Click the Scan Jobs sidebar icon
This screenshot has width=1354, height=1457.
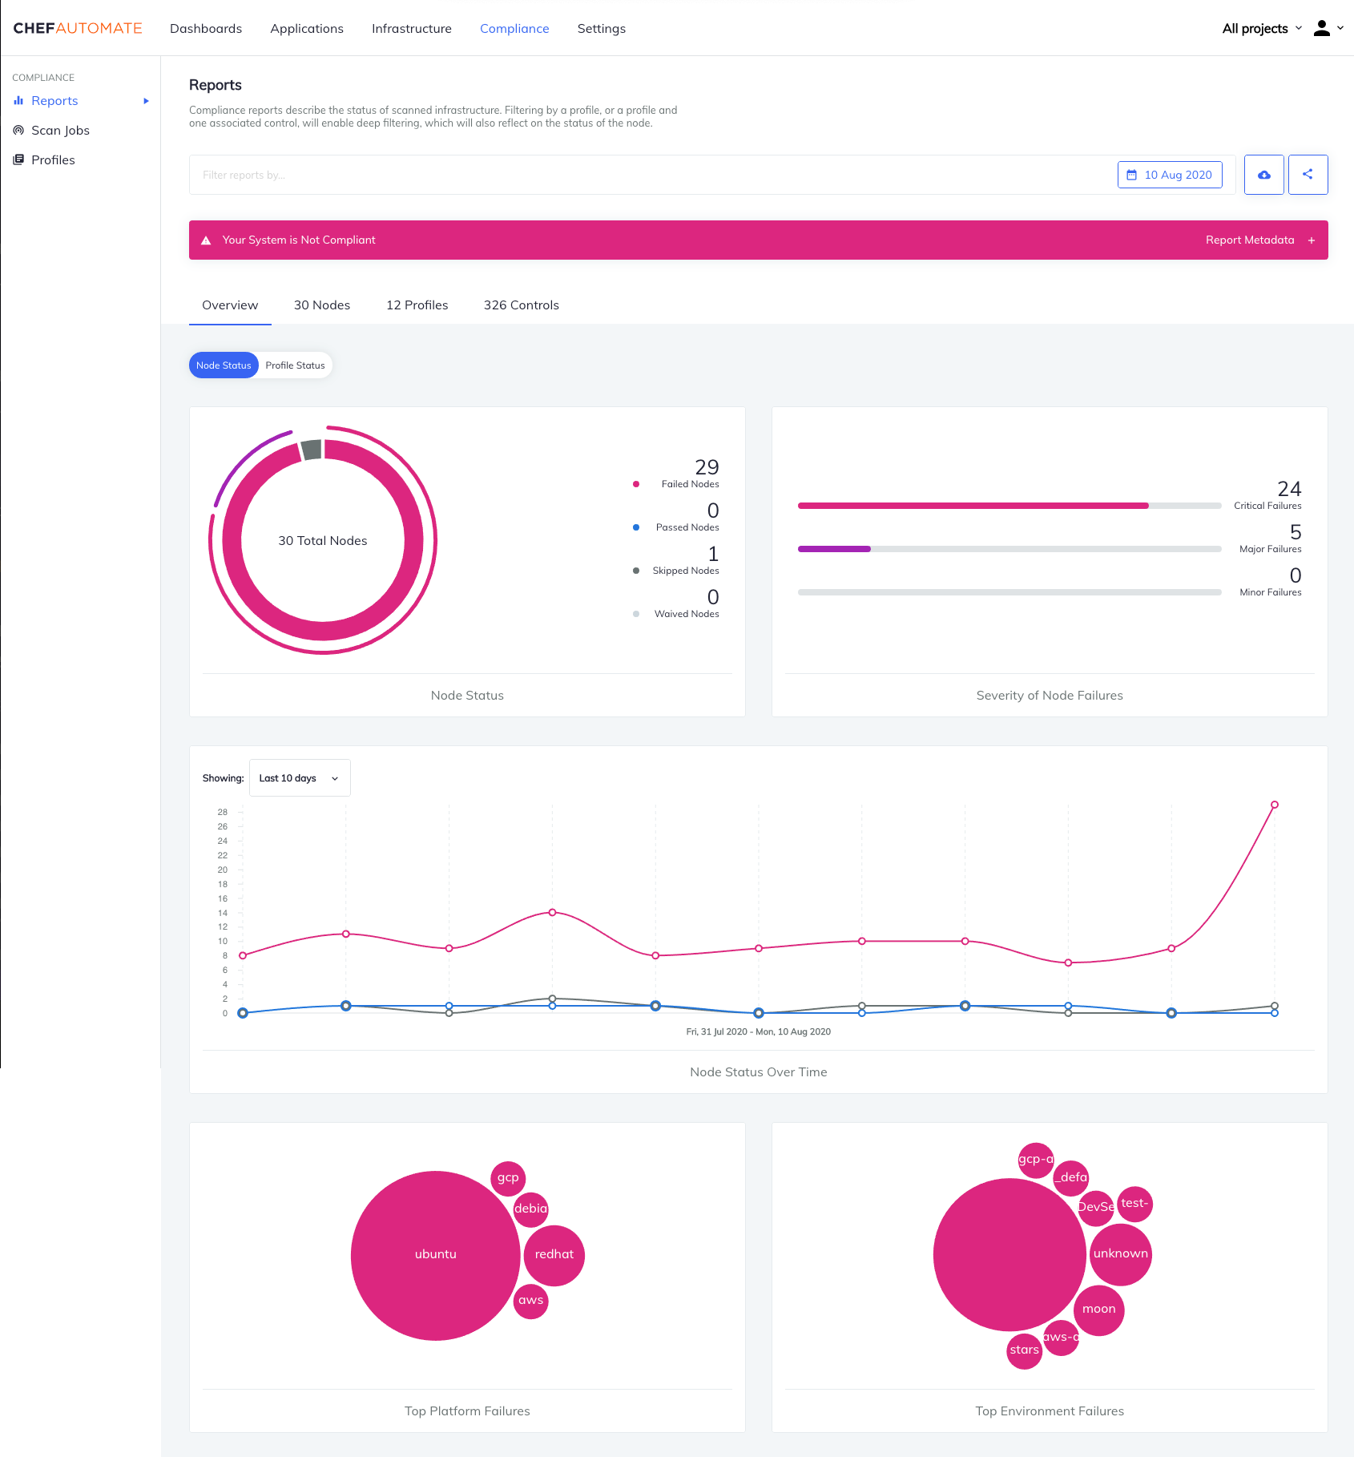(18, 131)
